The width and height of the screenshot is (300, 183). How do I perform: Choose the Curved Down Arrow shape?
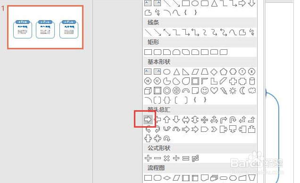point(176,130)
